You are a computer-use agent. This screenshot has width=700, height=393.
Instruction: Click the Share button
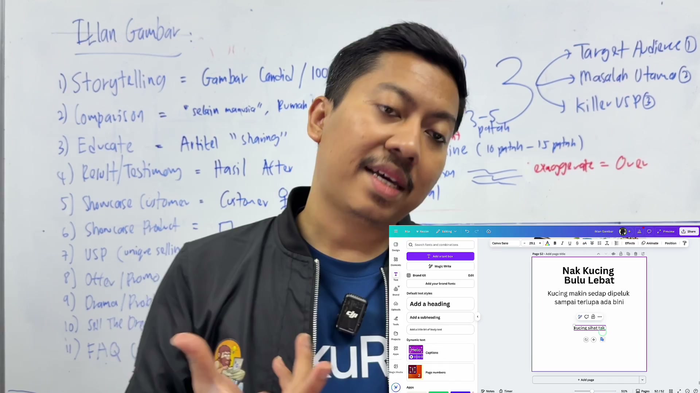[x=689, y=231]
